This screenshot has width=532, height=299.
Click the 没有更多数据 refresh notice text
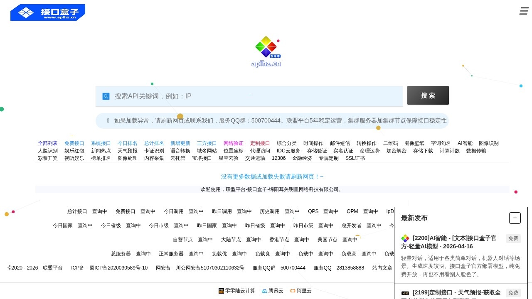(x=272, y=176)
